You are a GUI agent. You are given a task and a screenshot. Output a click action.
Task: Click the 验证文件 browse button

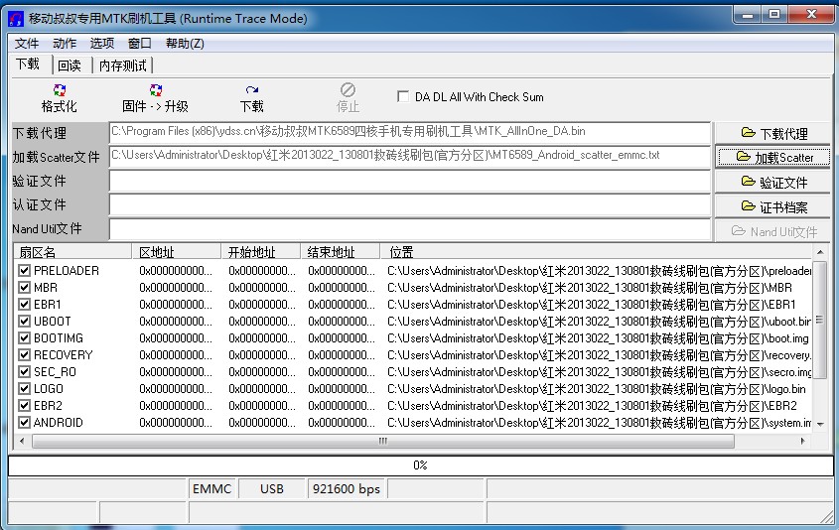click(x=773, y=183)
